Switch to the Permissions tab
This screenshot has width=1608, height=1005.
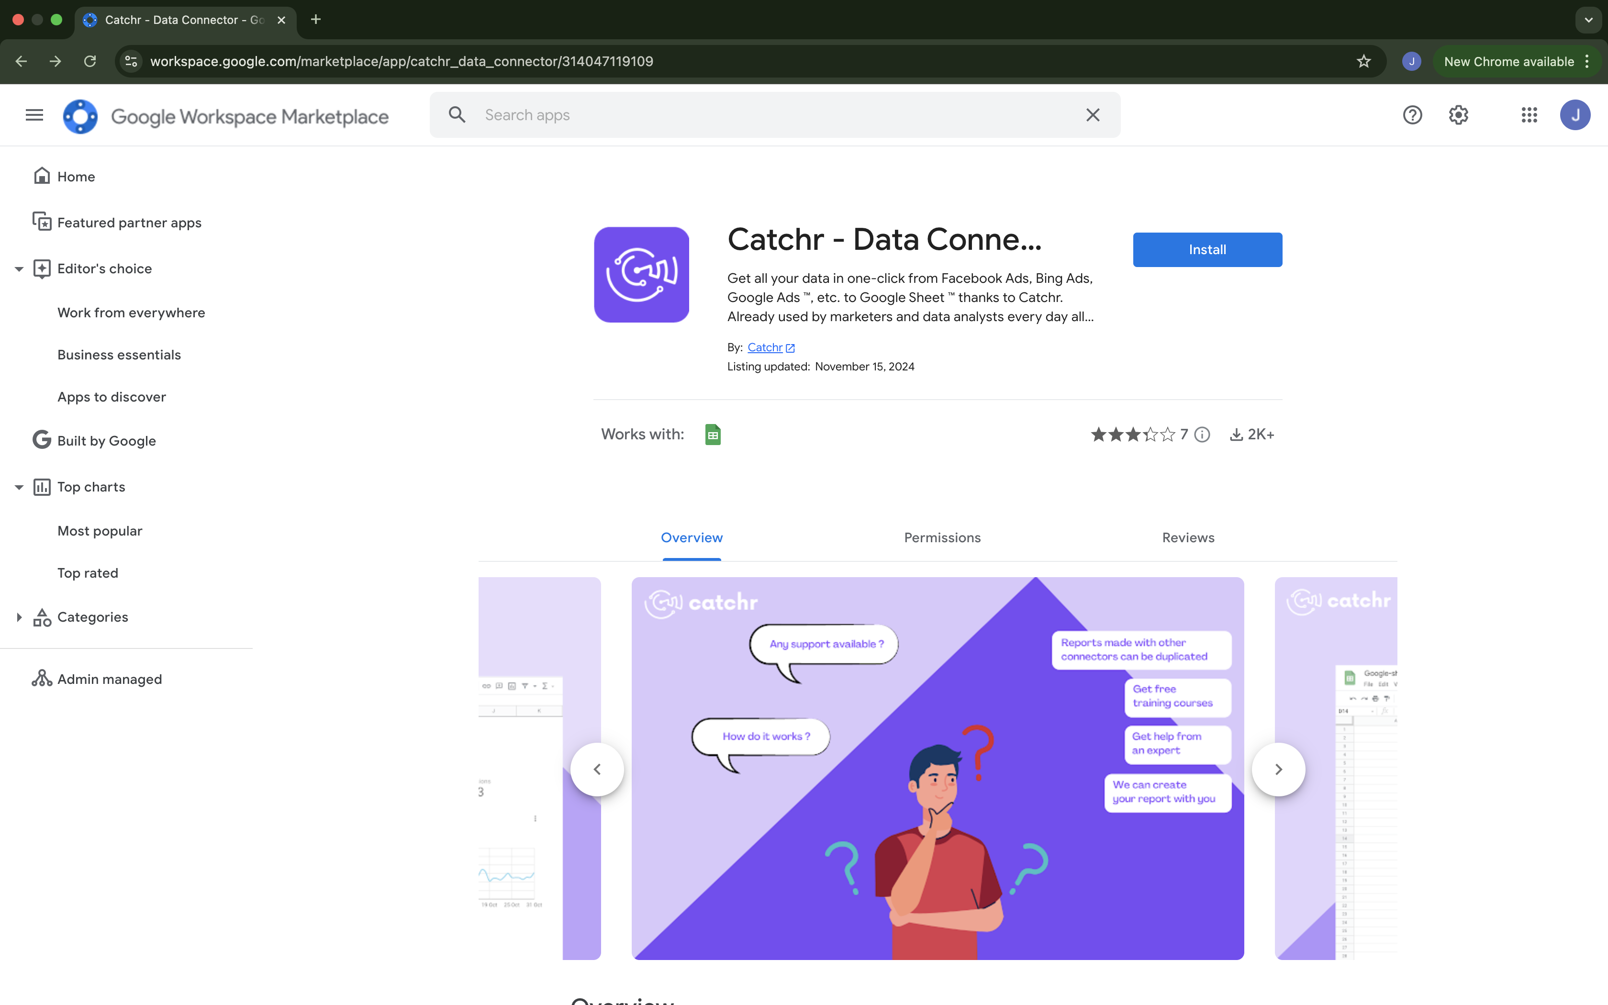click(x=942, y=538)
